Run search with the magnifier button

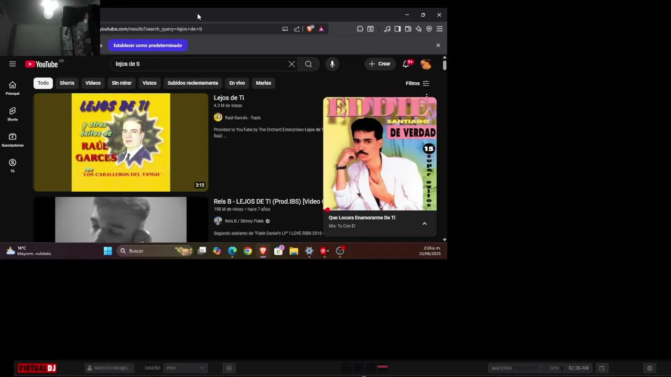[x=308, y=64]
